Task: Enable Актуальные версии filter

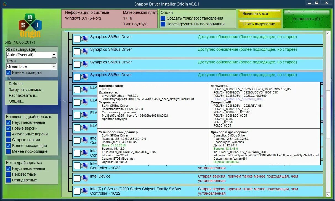Action: coord(9,134)
